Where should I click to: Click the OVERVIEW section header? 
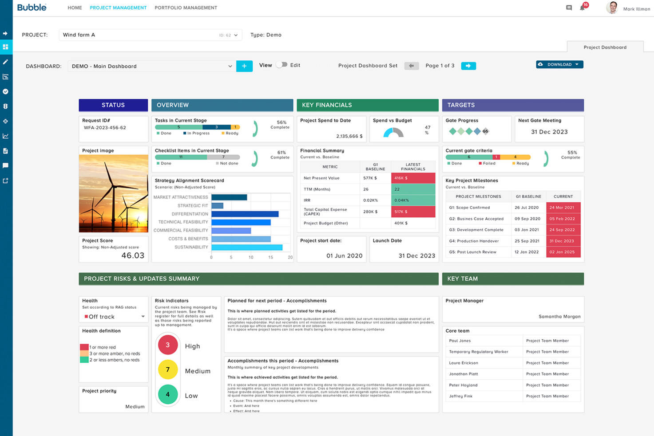[x=222, y=105]
